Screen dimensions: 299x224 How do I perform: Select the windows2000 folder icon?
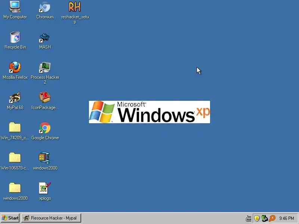pos(15,188)
